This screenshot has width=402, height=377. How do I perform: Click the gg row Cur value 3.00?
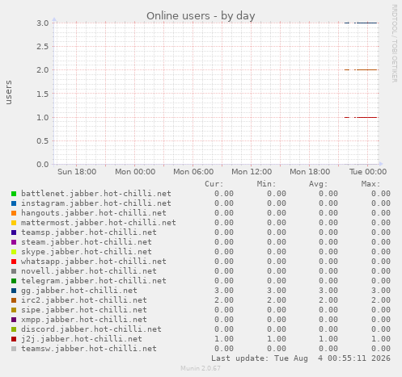[x=224, y=291]
